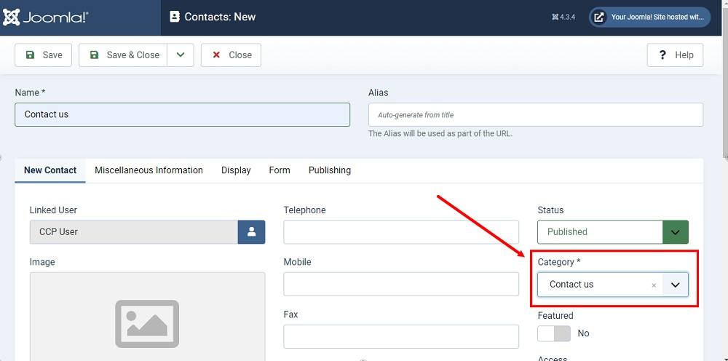Open the Display tab

pyautogui.click(x=236, y=170)
